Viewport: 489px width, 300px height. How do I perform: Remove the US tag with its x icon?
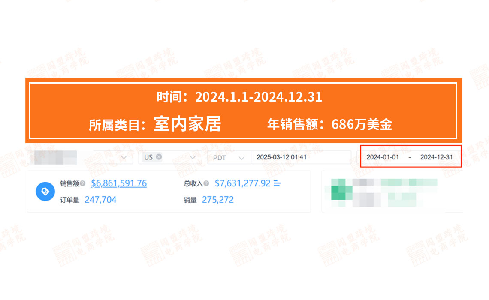point(159,157)
